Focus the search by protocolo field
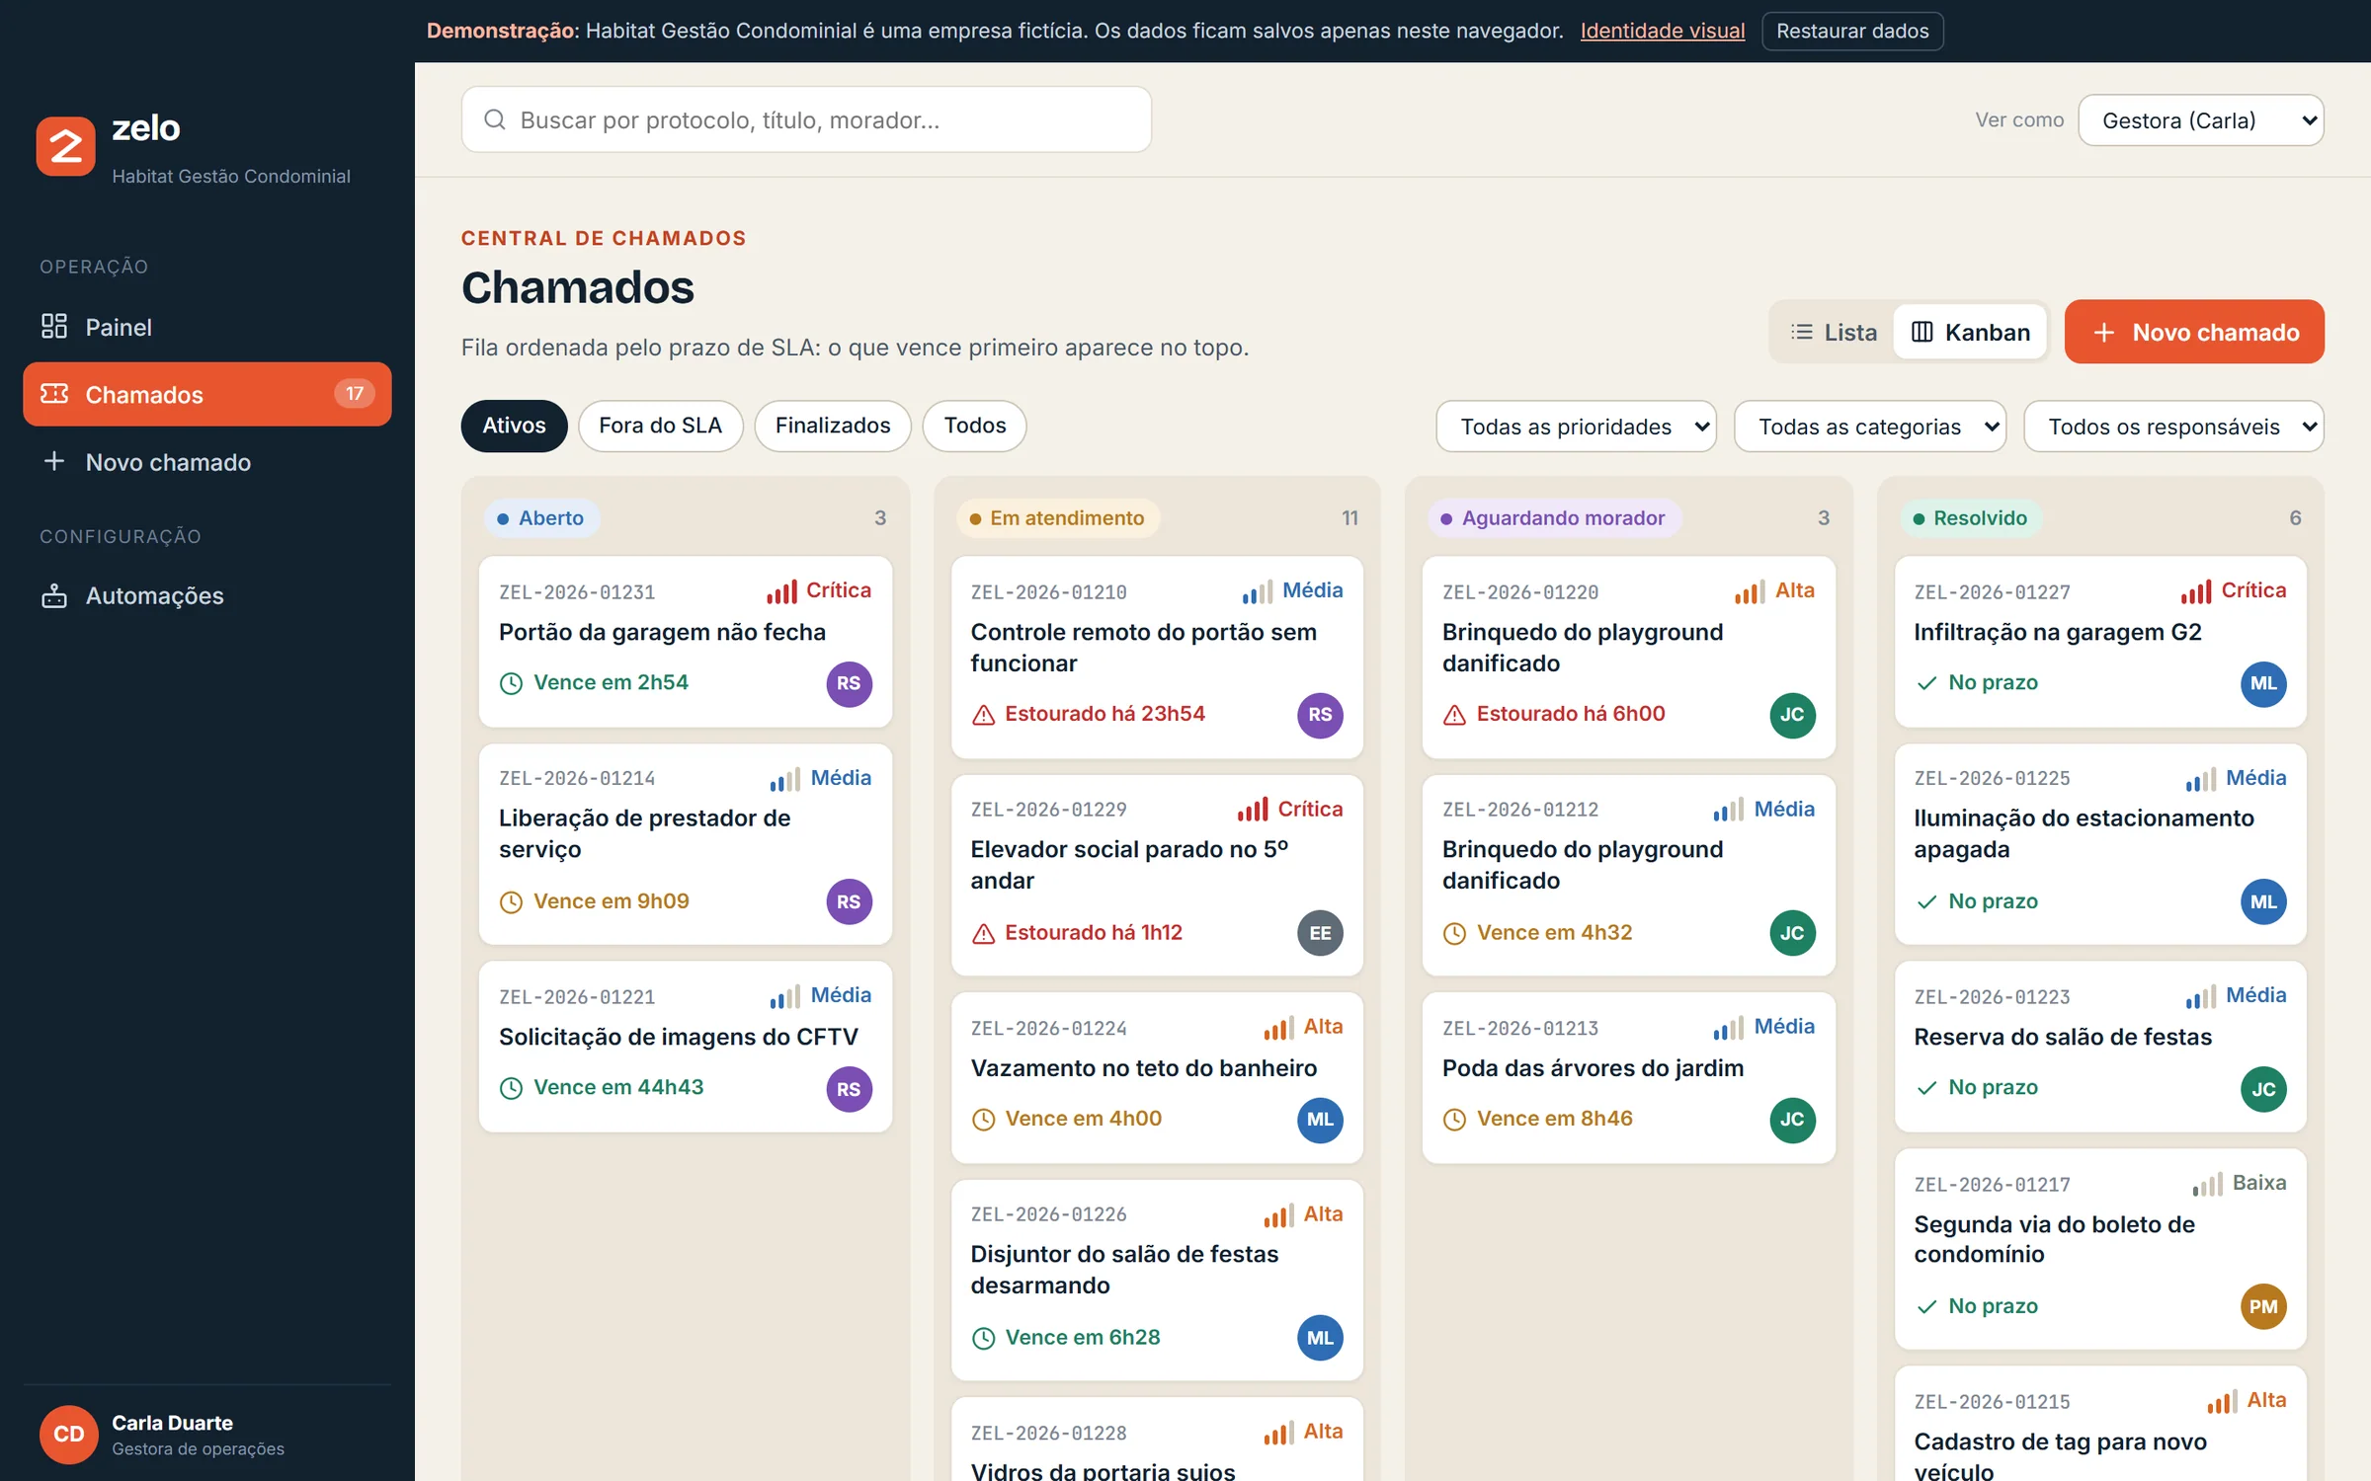This screenshot has width=2371, height=1481. pos(806,119)
